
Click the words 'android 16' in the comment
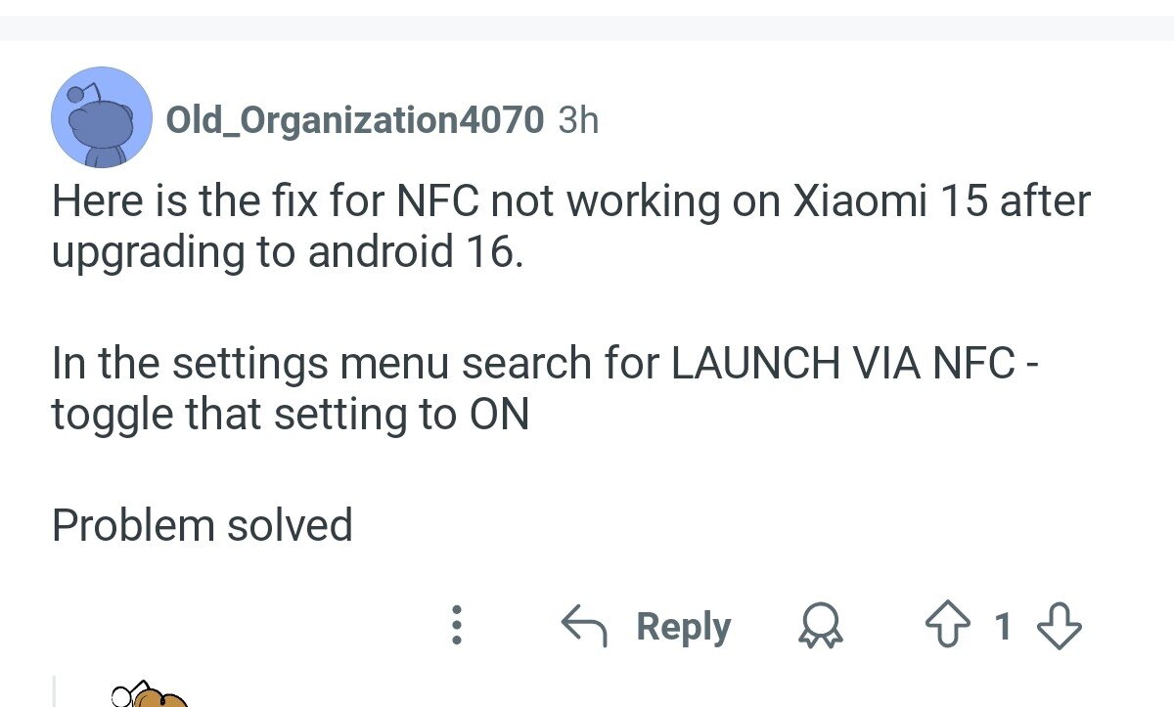[411, 252]
